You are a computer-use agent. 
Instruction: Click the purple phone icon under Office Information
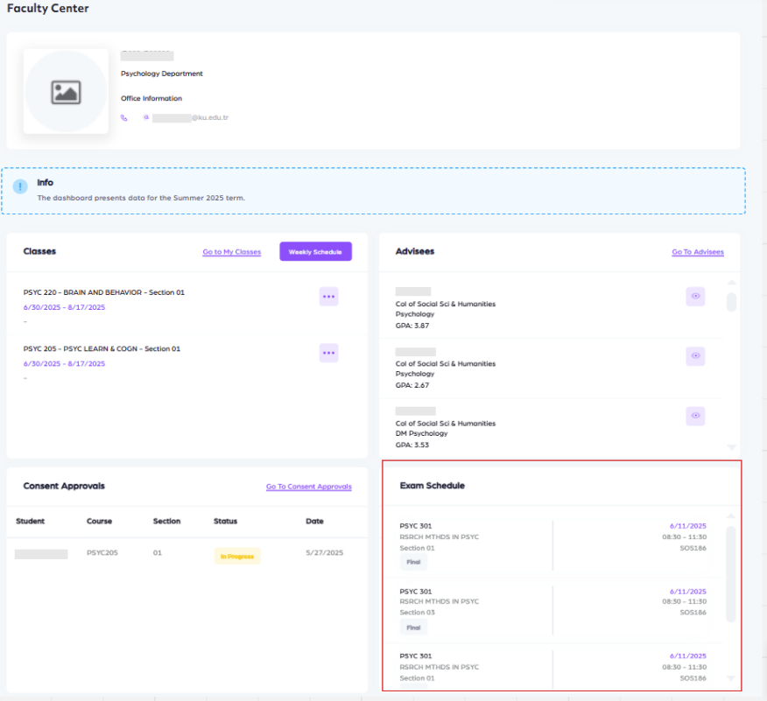pyautogui.click(x=124, y=117)
